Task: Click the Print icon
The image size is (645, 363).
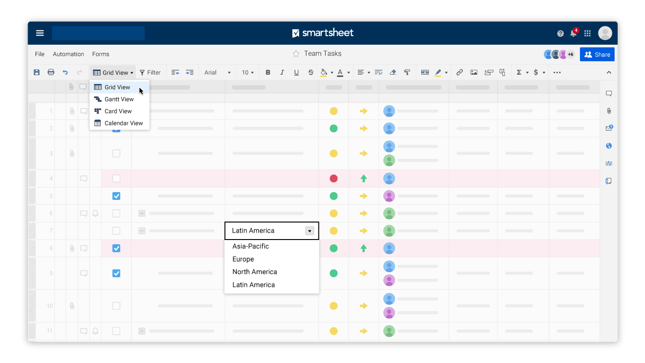Action: coord(51,72)
